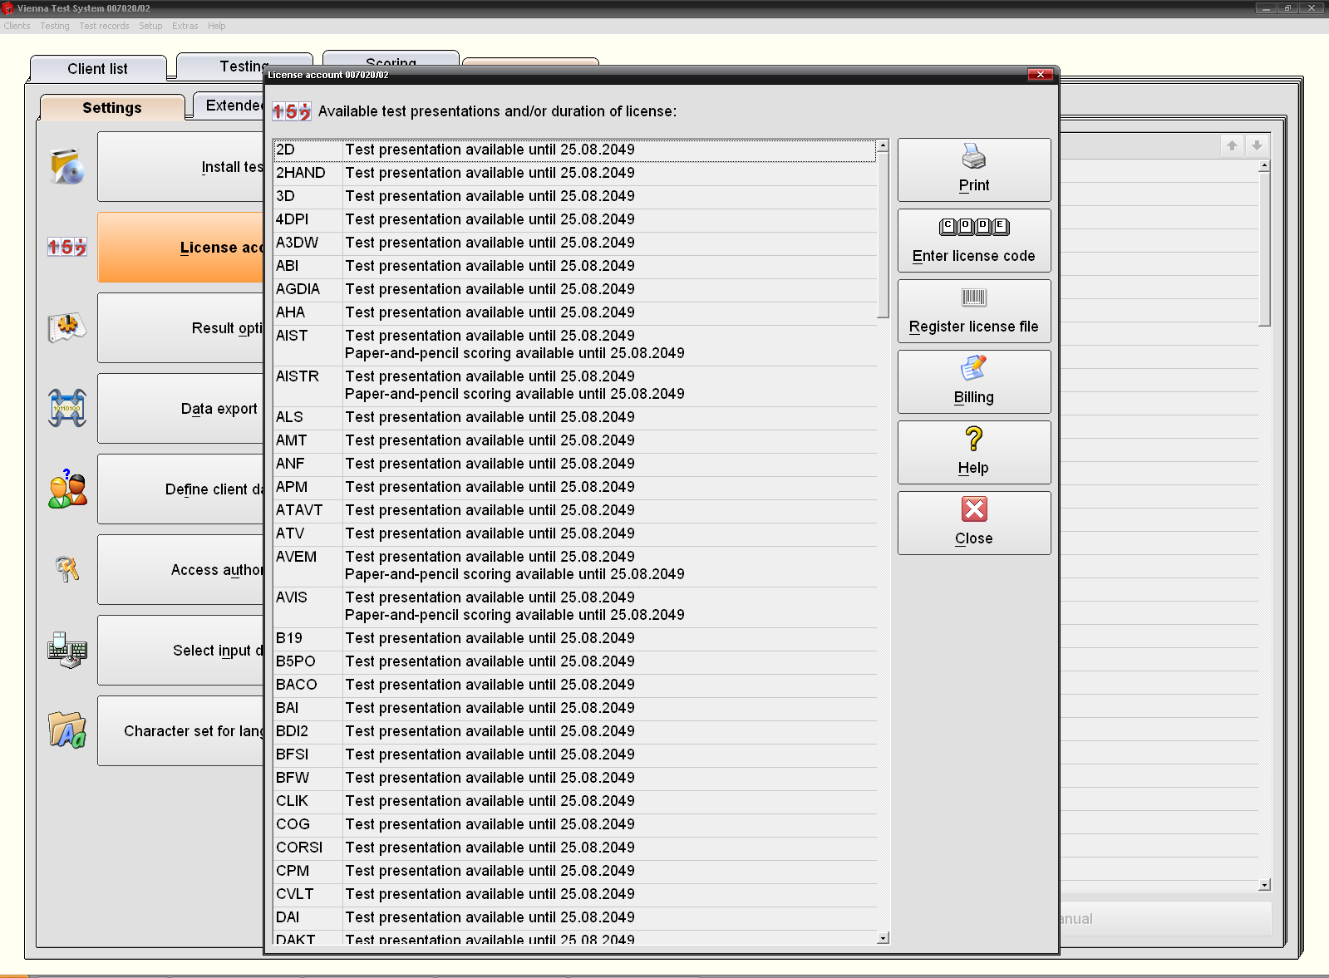
Task: Select the 2HAND license row
Action: [574, 173]
